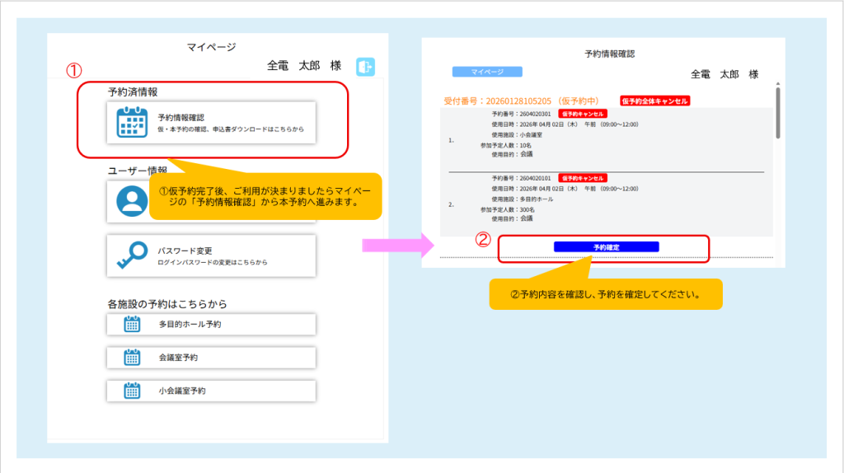Click the key icon for パスワード変更
This screenshot has height=473, width=844.
[132, 256]
